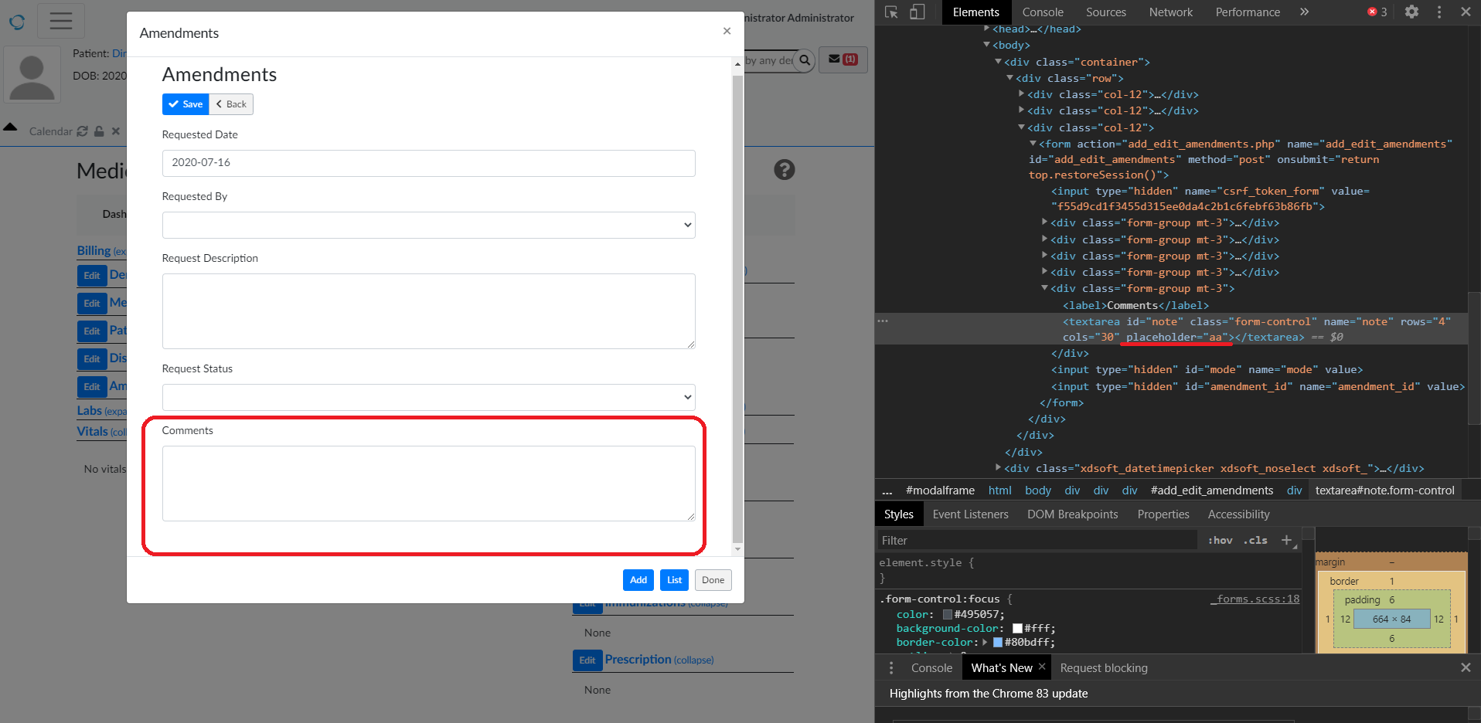1481x723 pixels.
Task: Collapse the Calendar widget with the arrow
Action: click(x=10, y=128)
